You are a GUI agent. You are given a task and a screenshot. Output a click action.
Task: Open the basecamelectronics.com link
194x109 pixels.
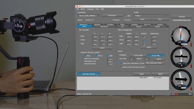pyautogui.click(x=182, y=20)
